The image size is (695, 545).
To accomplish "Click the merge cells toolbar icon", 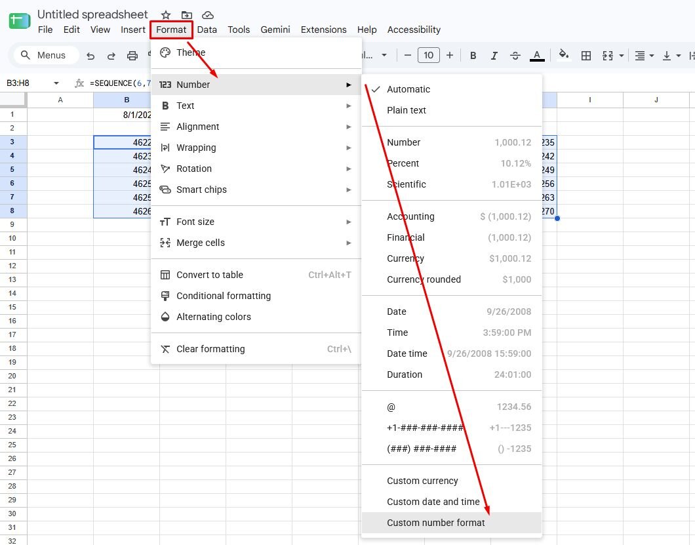I will point(608,56).
